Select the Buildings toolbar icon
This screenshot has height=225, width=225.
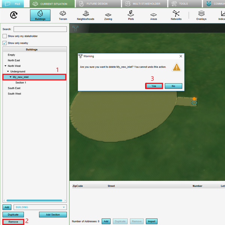tap(40, 15)
